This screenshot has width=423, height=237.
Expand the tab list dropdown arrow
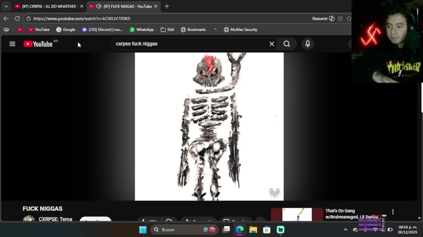(6, 6)
